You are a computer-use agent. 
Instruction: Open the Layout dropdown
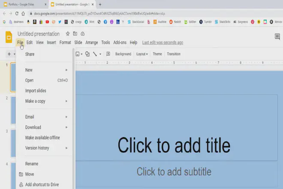[x=142, y=54]
